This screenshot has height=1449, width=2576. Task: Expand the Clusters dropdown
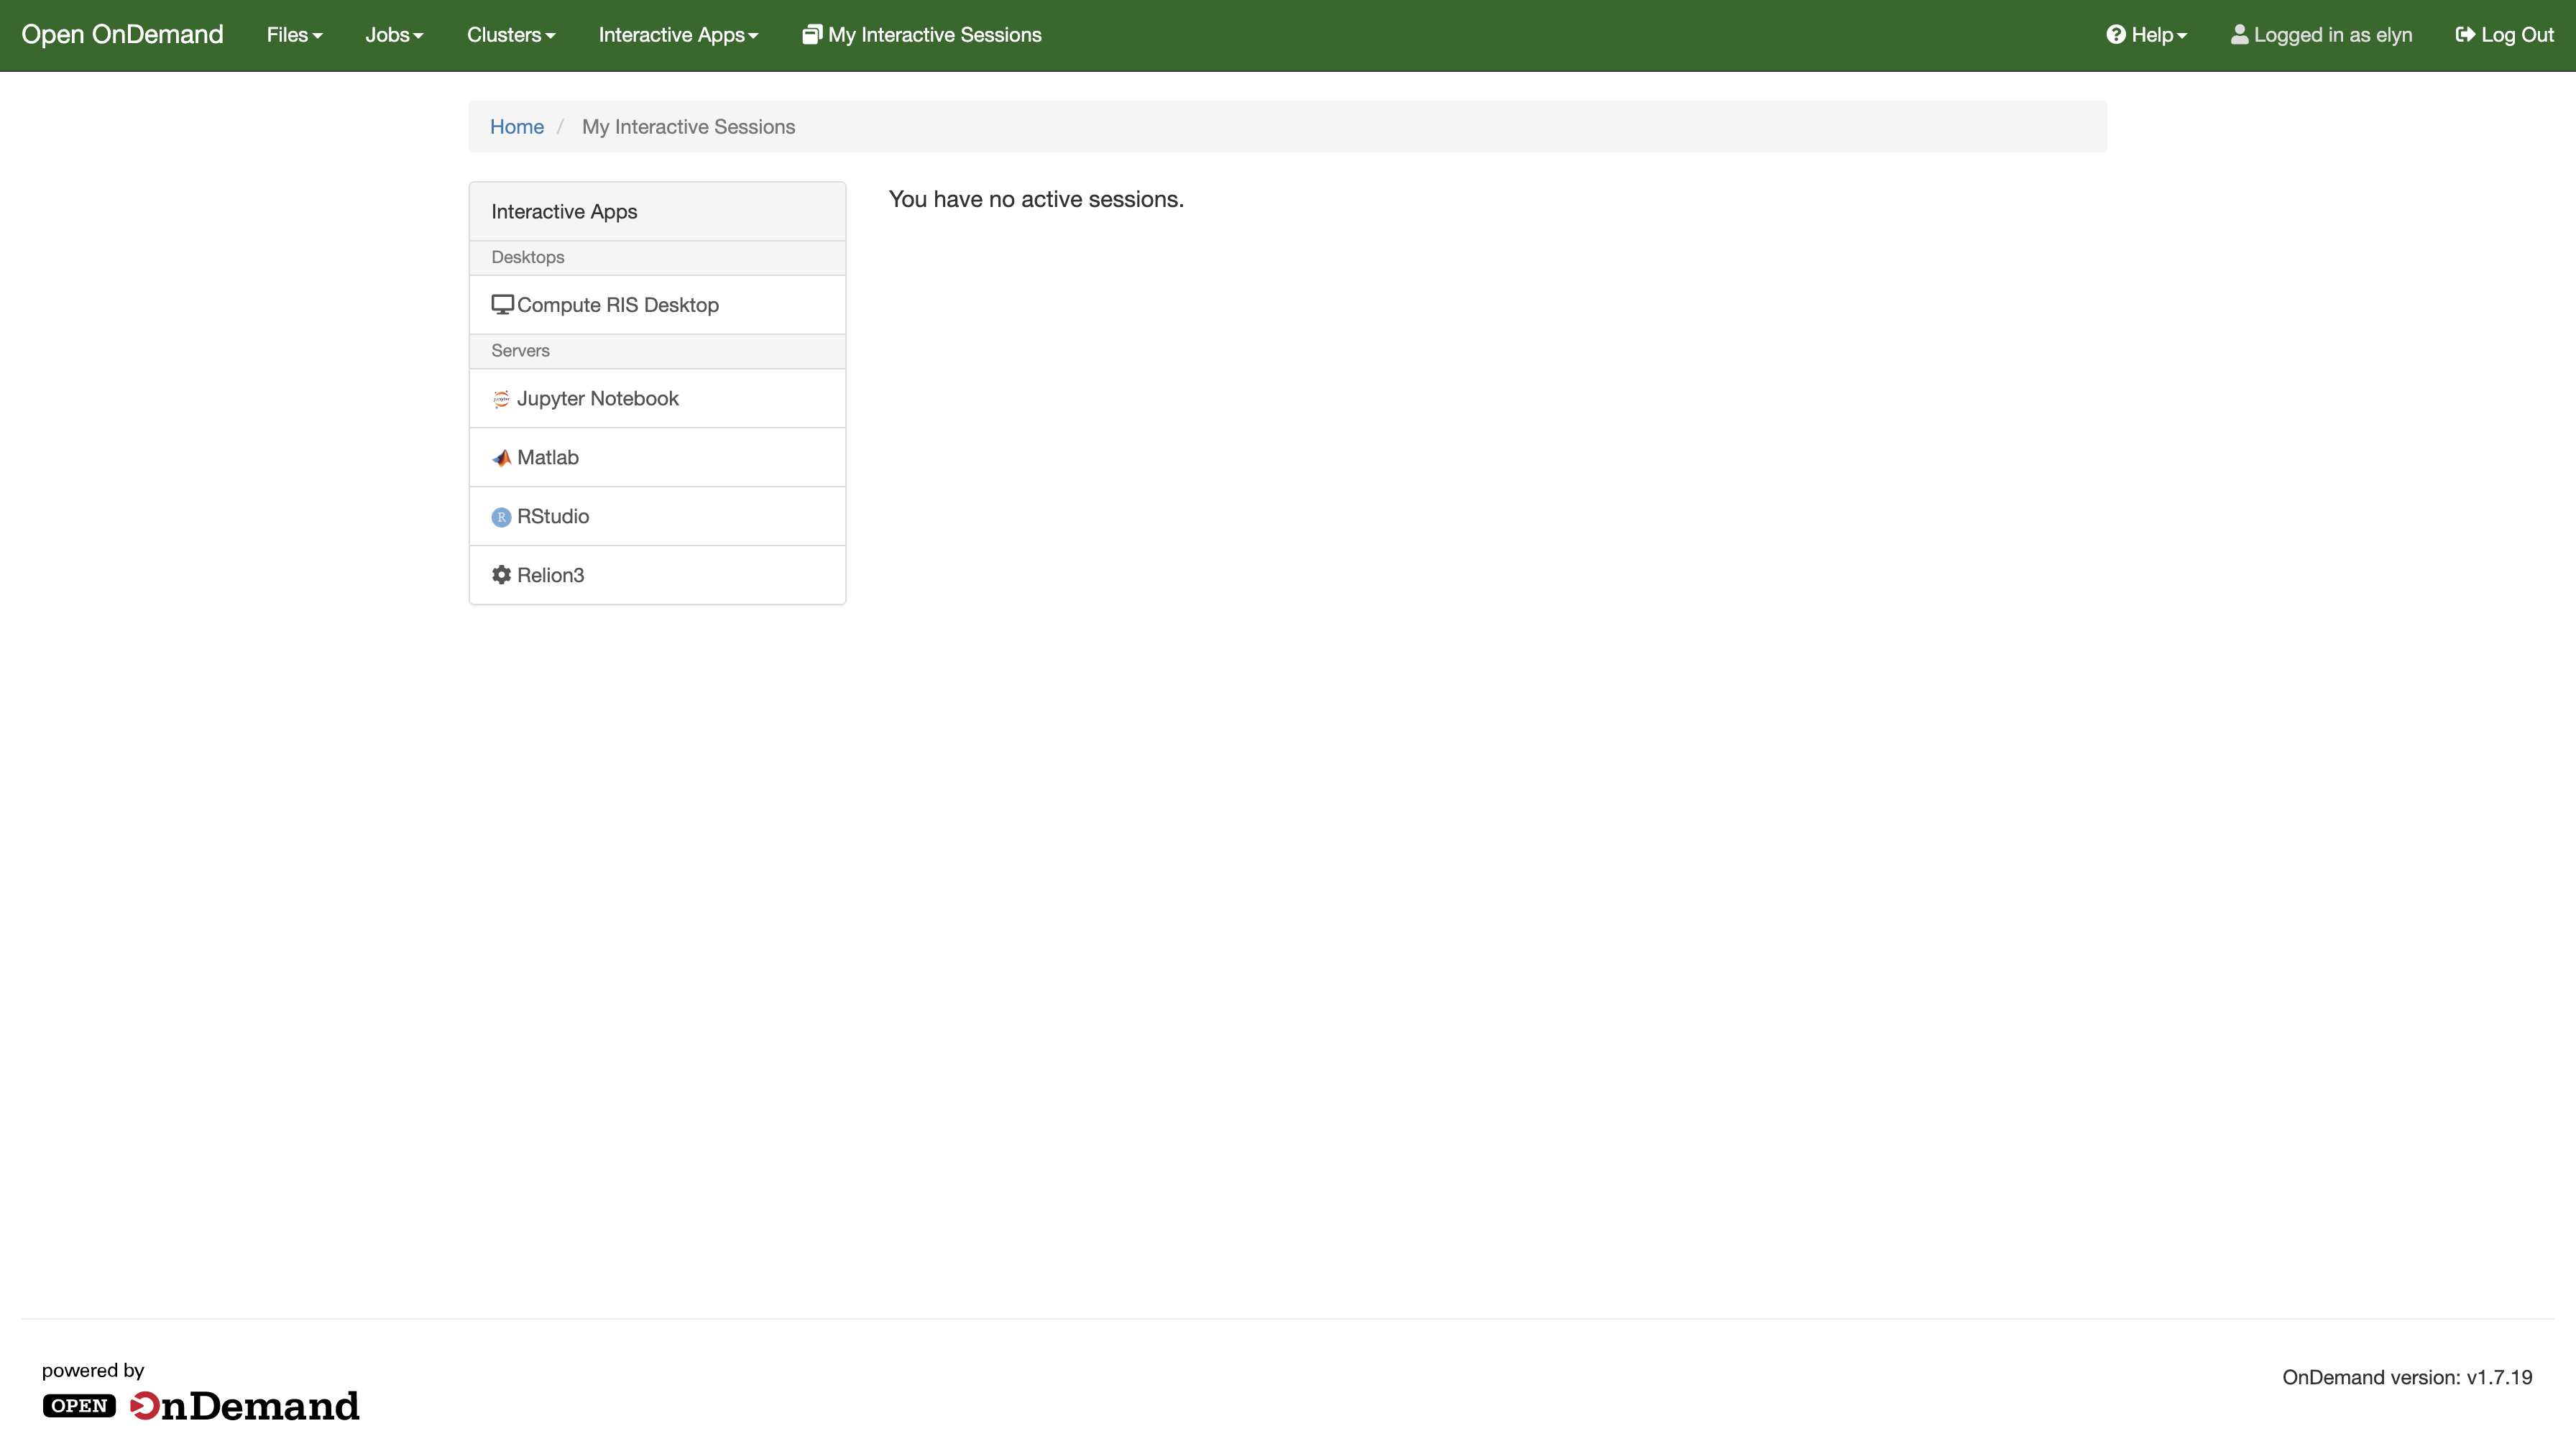511,35
